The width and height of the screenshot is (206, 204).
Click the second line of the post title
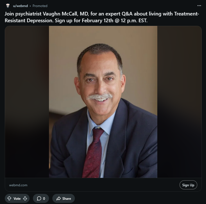[x=76, y=21]
